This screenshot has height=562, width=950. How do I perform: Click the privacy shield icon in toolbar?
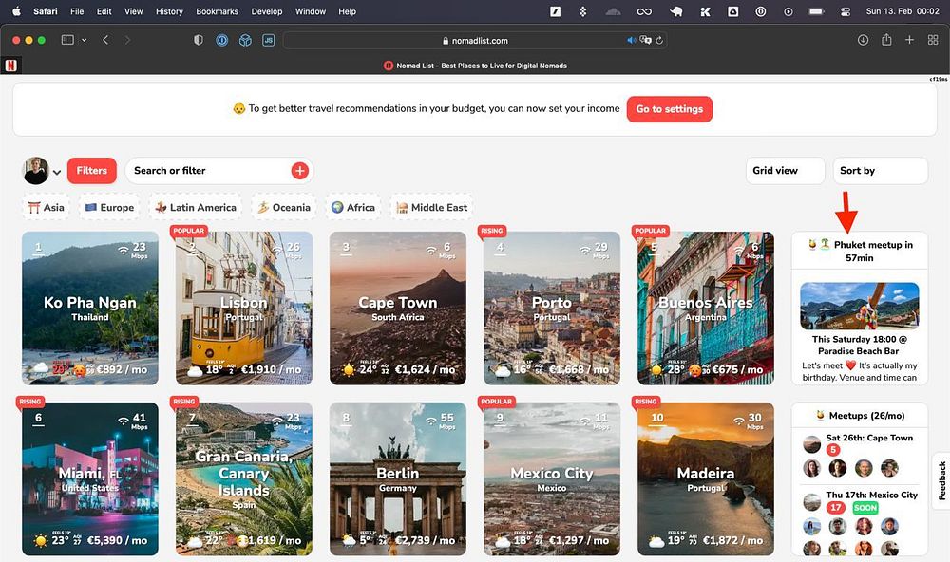(x=199, y=40)
